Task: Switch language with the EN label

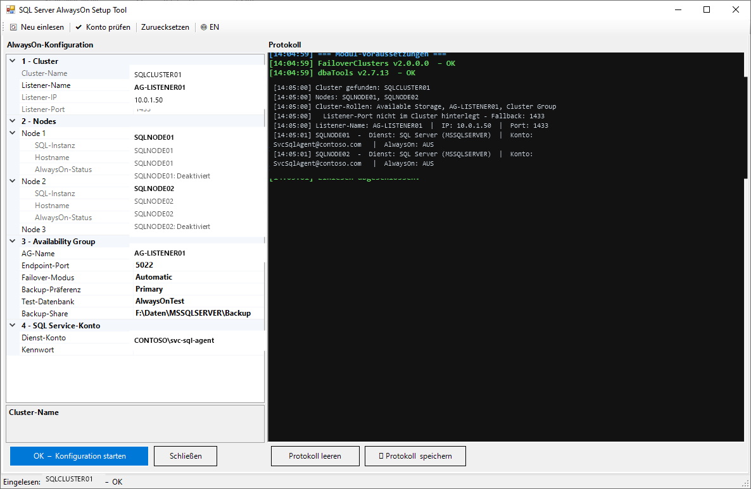Action: click(214, 27)
